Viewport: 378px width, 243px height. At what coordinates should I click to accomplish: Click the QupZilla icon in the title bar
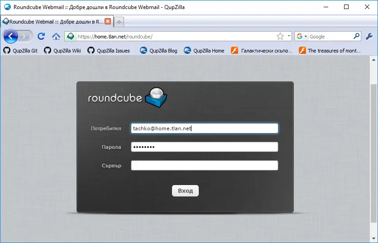[x=7, y=7]
